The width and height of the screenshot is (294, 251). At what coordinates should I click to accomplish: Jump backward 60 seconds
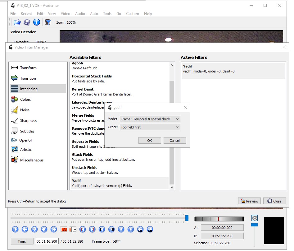140,229
